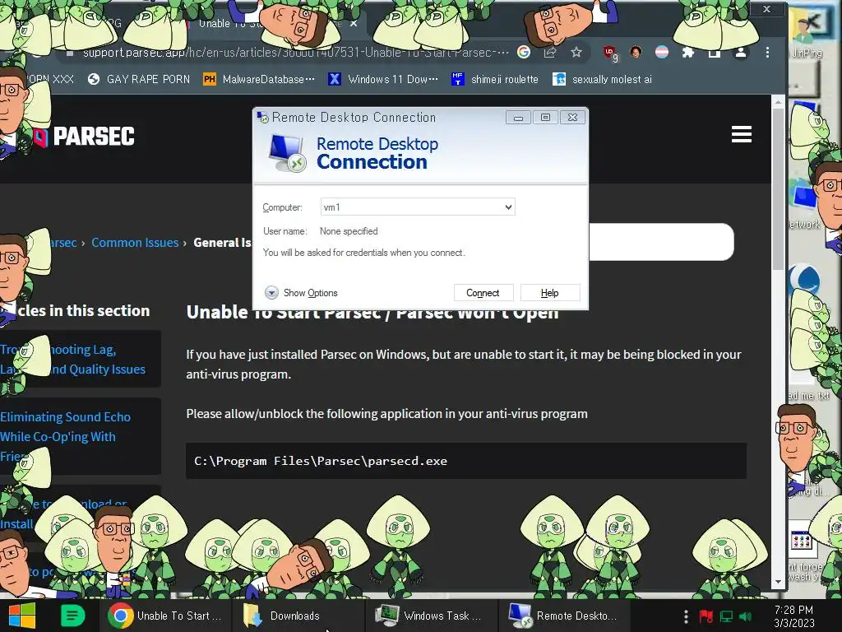The height and width of the screenshot is (632, 842).
Task: Click the Help button in Remote Desktop dialog
Action: tap(550, 293)
